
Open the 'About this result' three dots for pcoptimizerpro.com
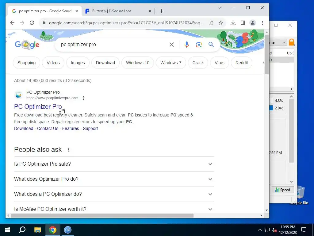[x=83, y=98]
